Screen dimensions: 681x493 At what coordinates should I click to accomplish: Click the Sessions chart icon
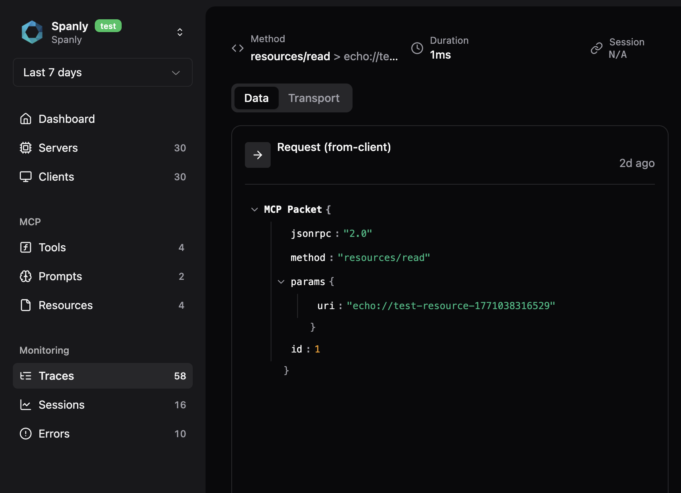[x=26, y=405]
